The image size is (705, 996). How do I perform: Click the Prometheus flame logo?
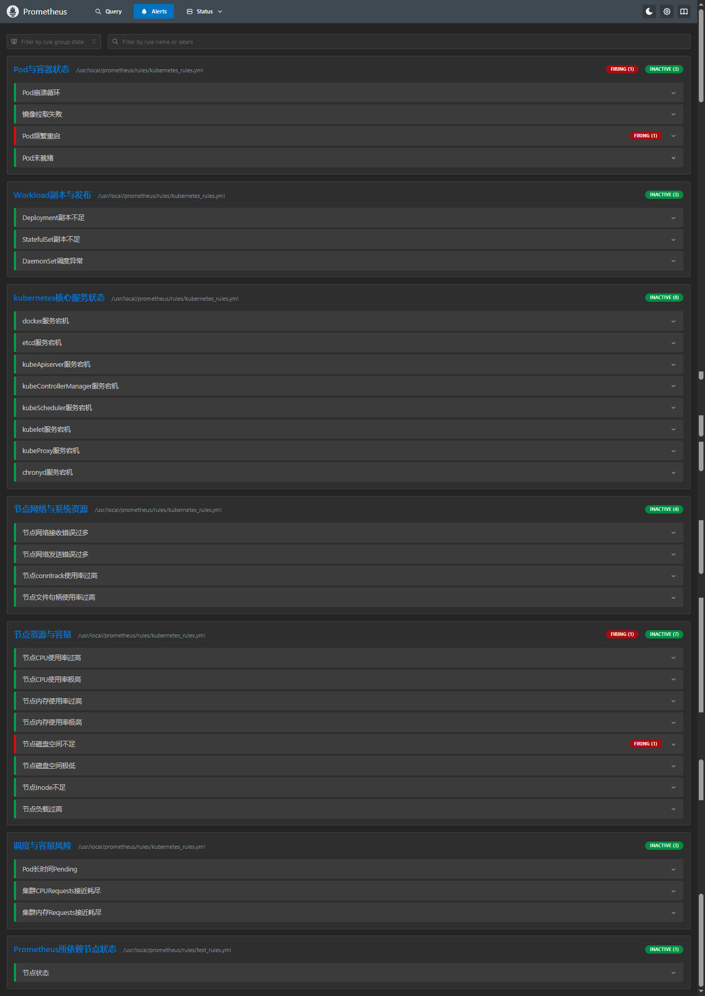(13, 11)
